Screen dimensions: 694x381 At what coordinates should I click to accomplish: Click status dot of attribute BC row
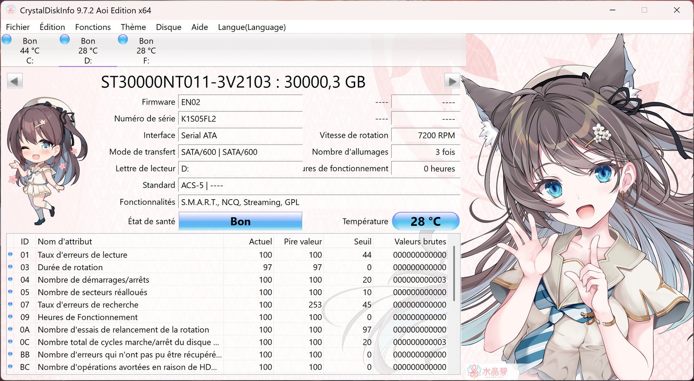pos(10,367)
